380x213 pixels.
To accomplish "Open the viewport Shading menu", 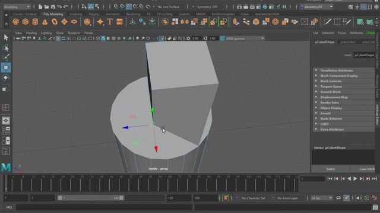I will coord(31,33).
